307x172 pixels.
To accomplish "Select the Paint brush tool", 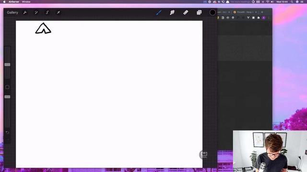I will tap(159, 12).
